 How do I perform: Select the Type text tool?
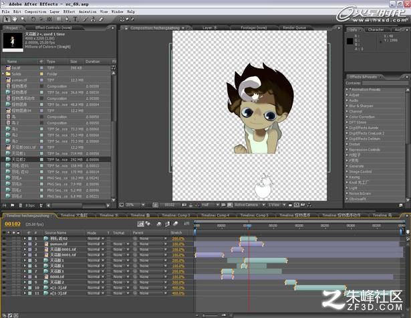pyautogui.click(x=76, y=19)
